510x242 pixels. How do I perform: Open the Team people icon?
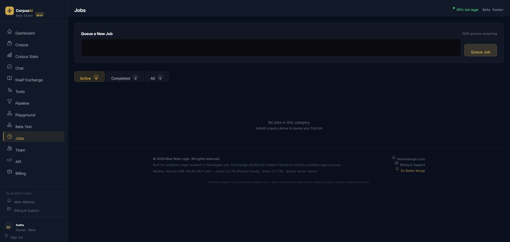pos(10,148)
